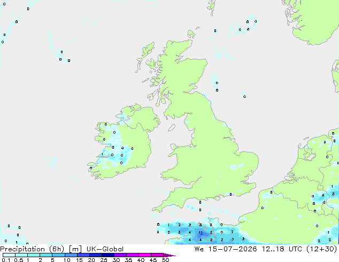Select the 2–5 legend color swatch
Image resolution: width=339 pixels, height=262 pixels.
[46, 255]
